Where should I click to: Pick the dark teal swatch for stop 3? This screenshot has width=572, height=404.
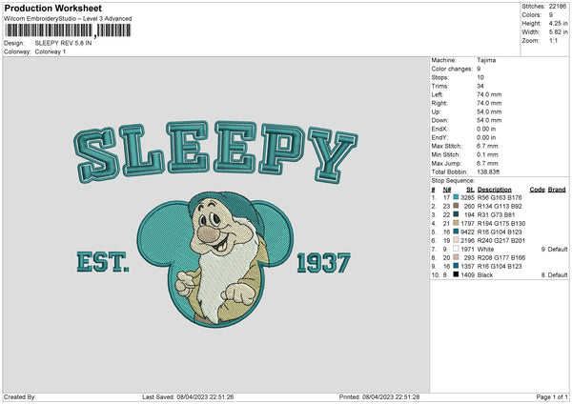coord(456,214)
